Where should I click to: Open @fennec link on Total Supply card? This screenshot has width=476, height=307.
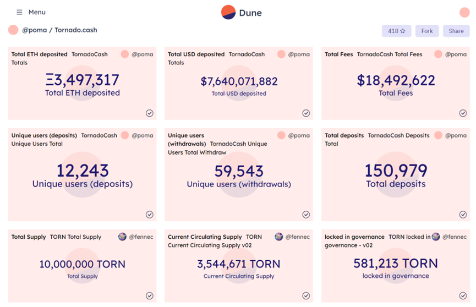pyautogui.click(x=141, y=237)
